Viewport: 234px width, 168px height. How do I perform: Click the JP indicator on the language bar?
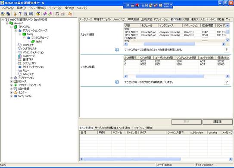pos(128,5)
